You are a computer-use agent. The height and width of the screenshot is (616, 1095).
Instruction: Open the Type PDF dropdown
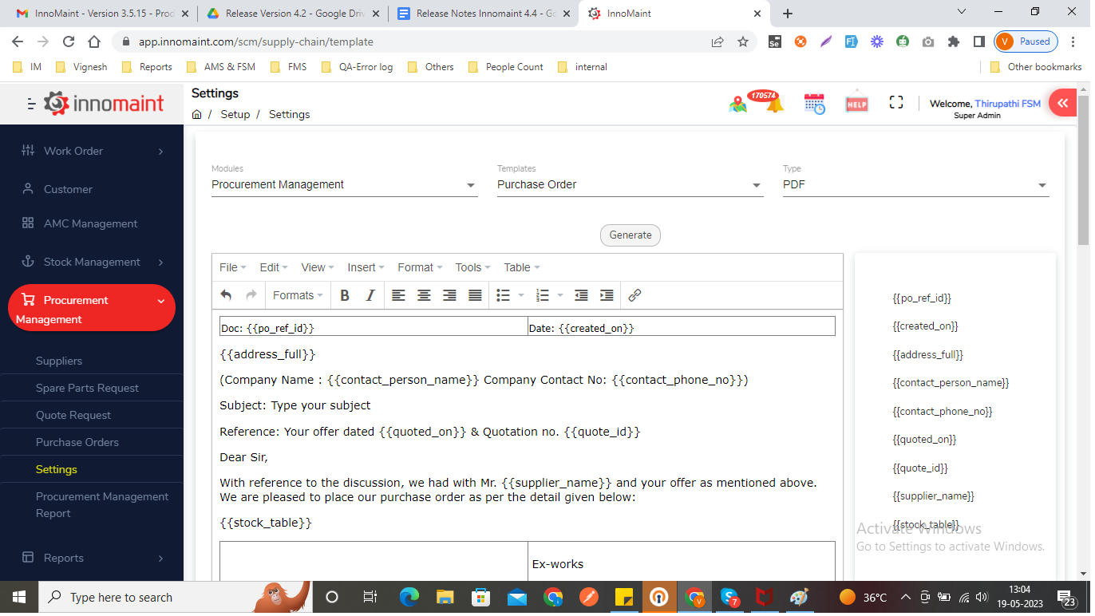click(915, 185)
